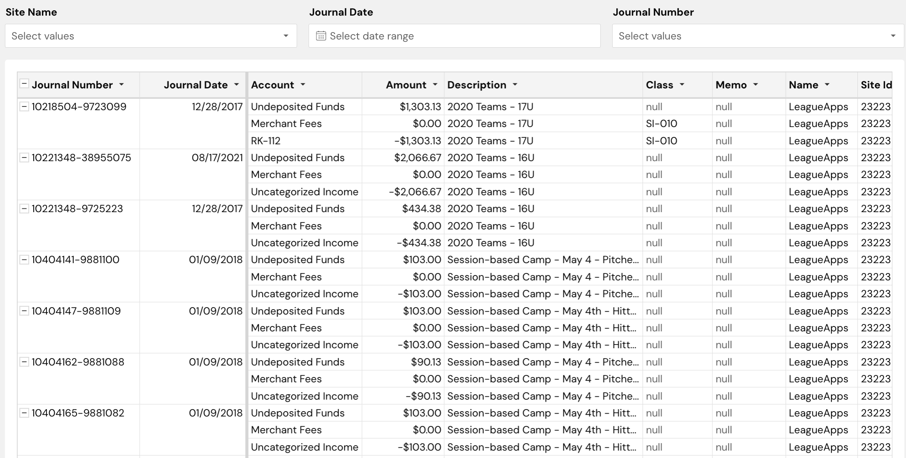This screenshot has height=458, width=906.
Task: Click the collapse-all minus icon beside Journal Number header
Action: (24, 84)
